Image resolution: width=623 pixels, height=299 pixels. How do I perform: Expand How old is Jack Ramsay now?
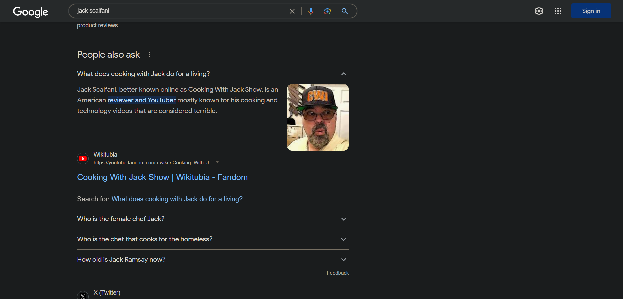tap(213, 260)
